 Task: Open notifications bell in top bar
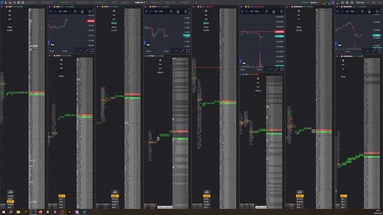tap(342, 2)
